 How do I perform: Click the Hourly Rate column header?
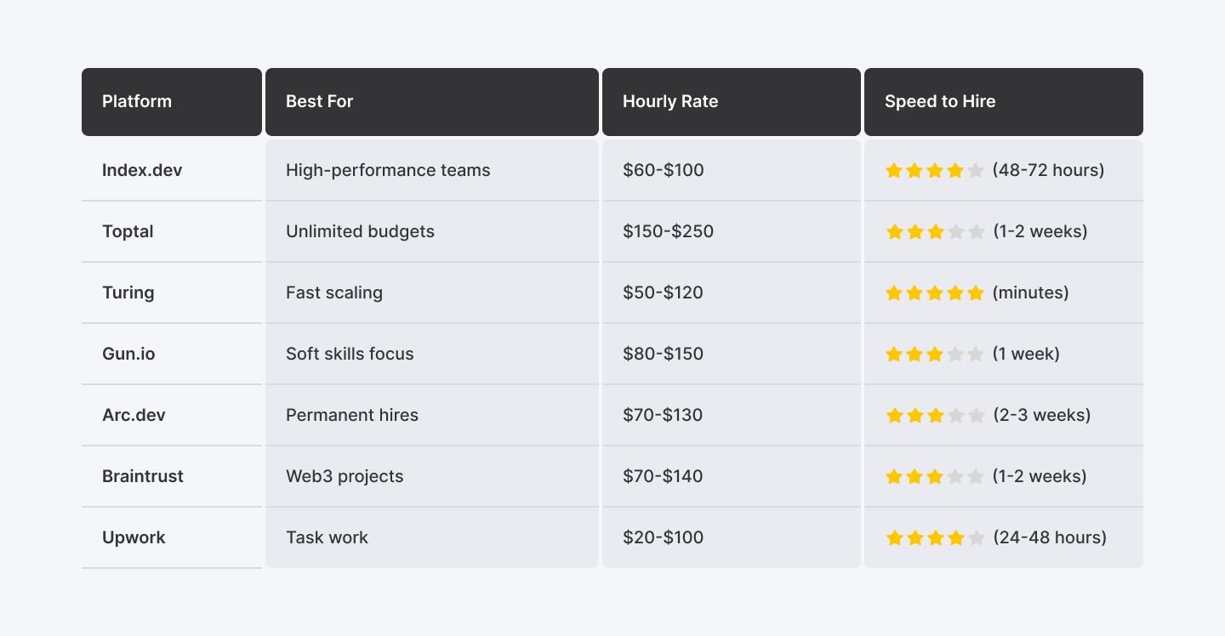tap(670, 102)
